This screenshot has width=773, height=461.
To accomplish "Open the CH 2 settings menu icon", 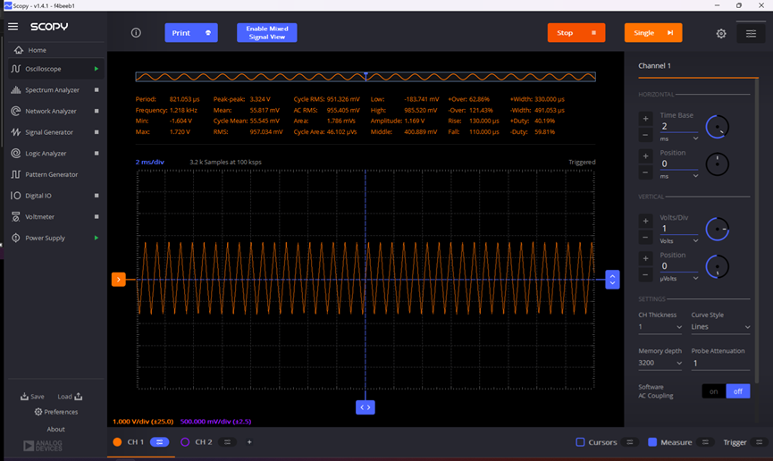I will point(227,442).
